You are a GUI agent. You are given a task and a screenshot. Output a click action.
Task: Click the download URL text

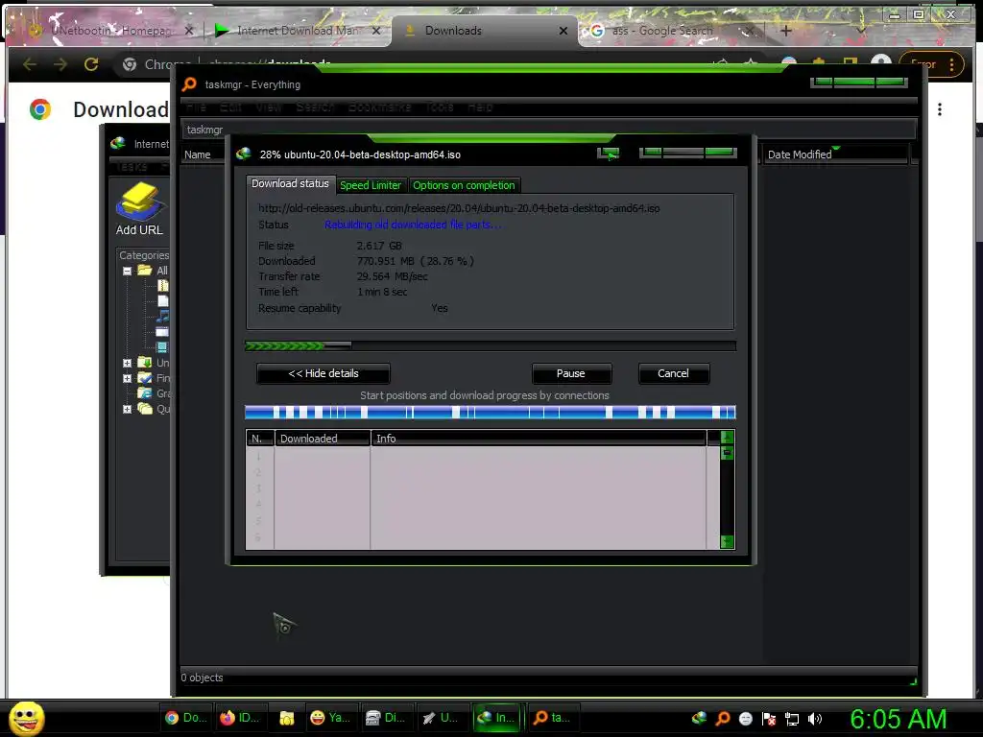point(459,208)
